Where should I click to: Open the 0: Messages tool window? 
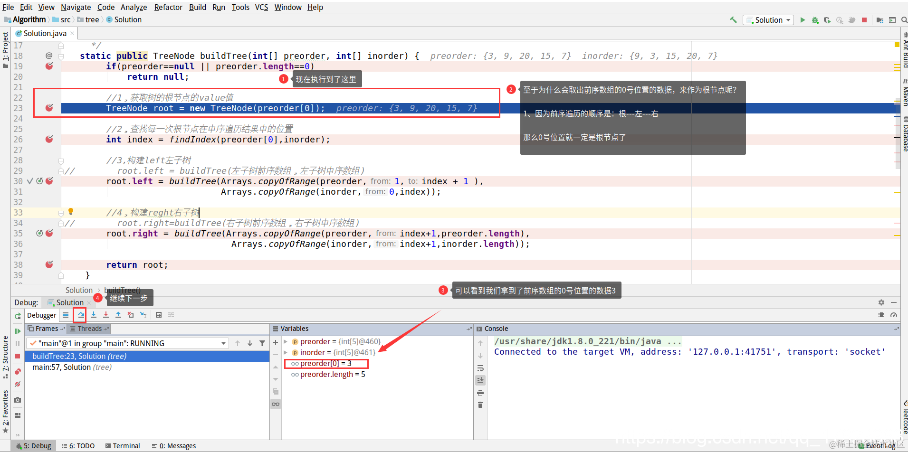174,446
